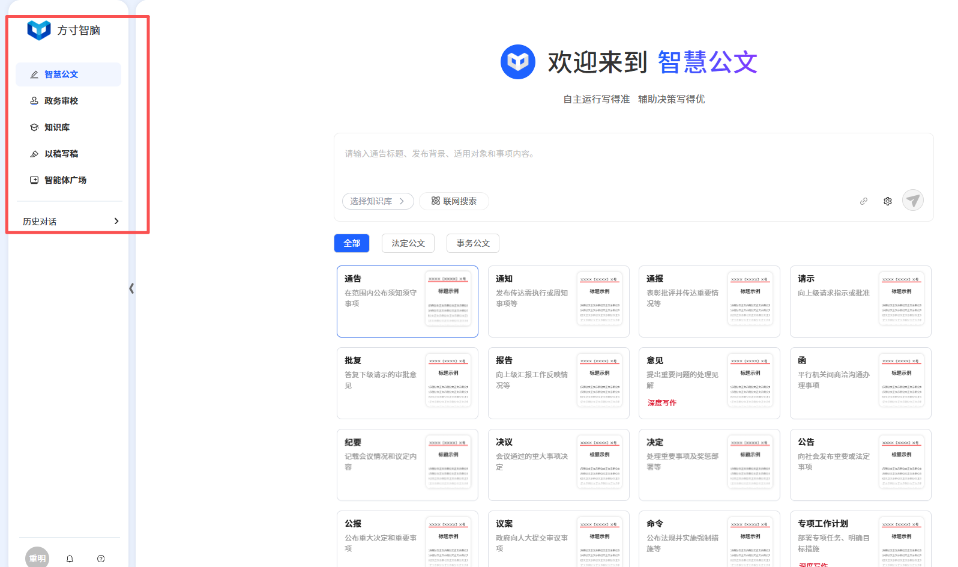The height and width of the screenshot is (567, 958).
Task: Open user avatar at sidebar bottom
Action: (x=37, y=558)
